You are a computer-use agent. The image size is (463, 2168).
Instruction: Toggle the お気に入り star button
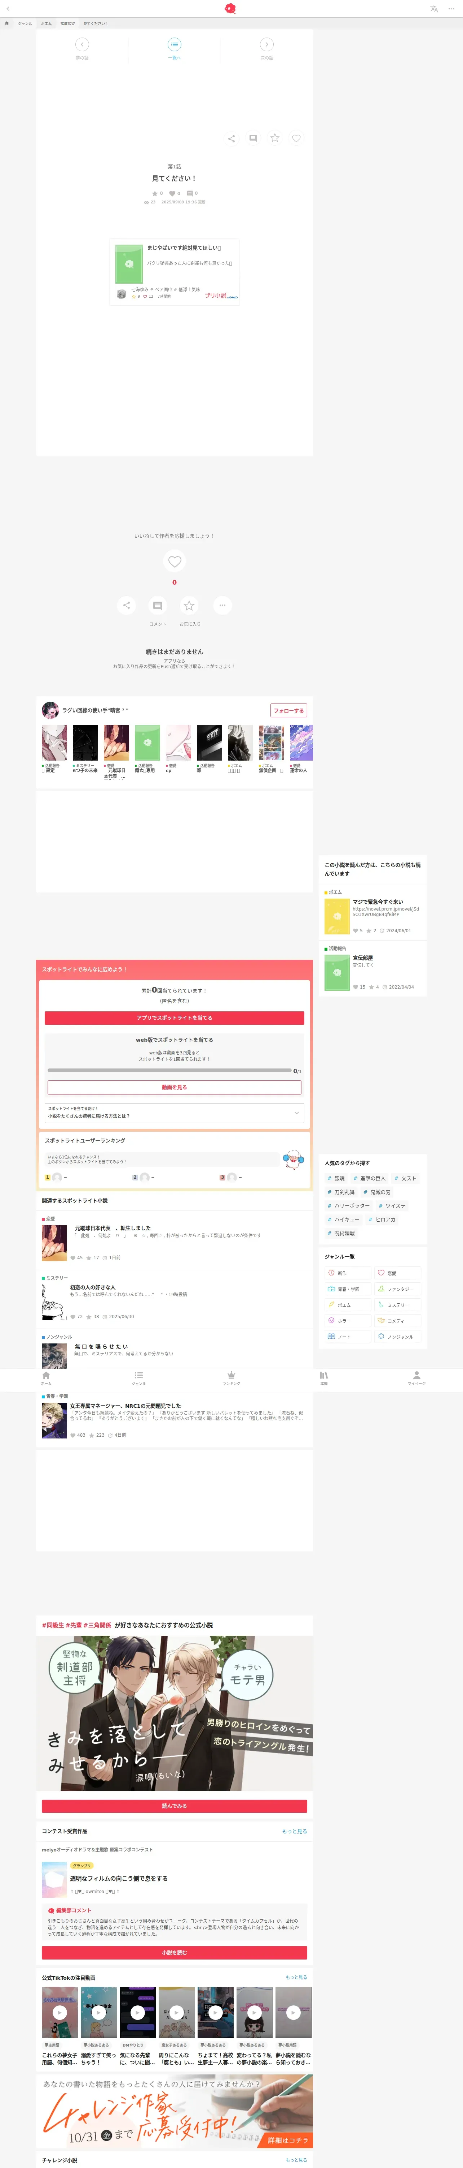pos(189,605)
